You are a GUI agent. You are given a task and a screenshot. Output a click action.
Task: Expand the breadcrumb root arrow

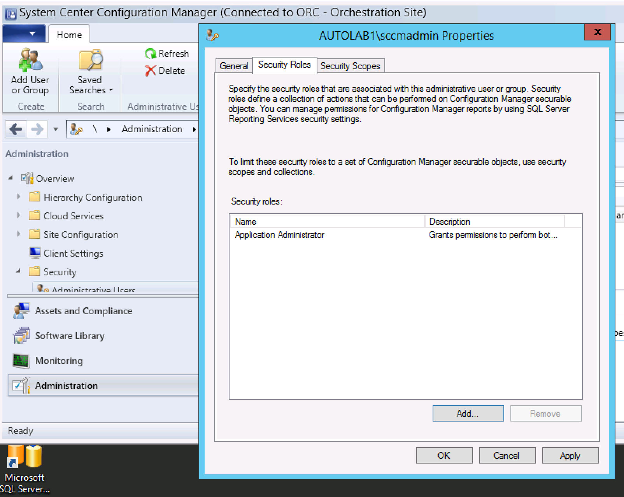tap(109, 129)
